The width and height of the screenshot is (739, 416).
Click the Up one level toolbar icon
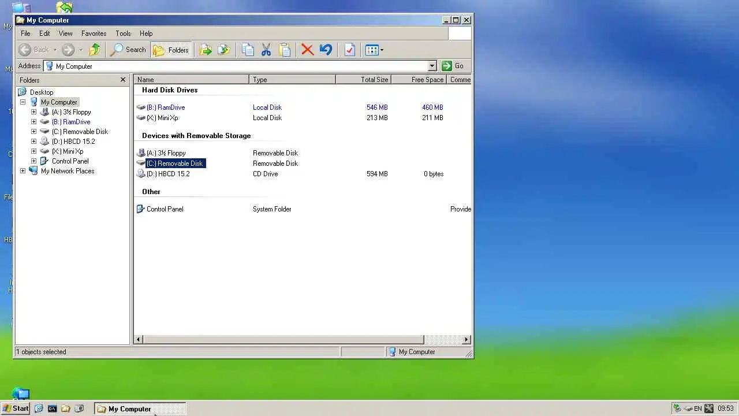(95, 50)
